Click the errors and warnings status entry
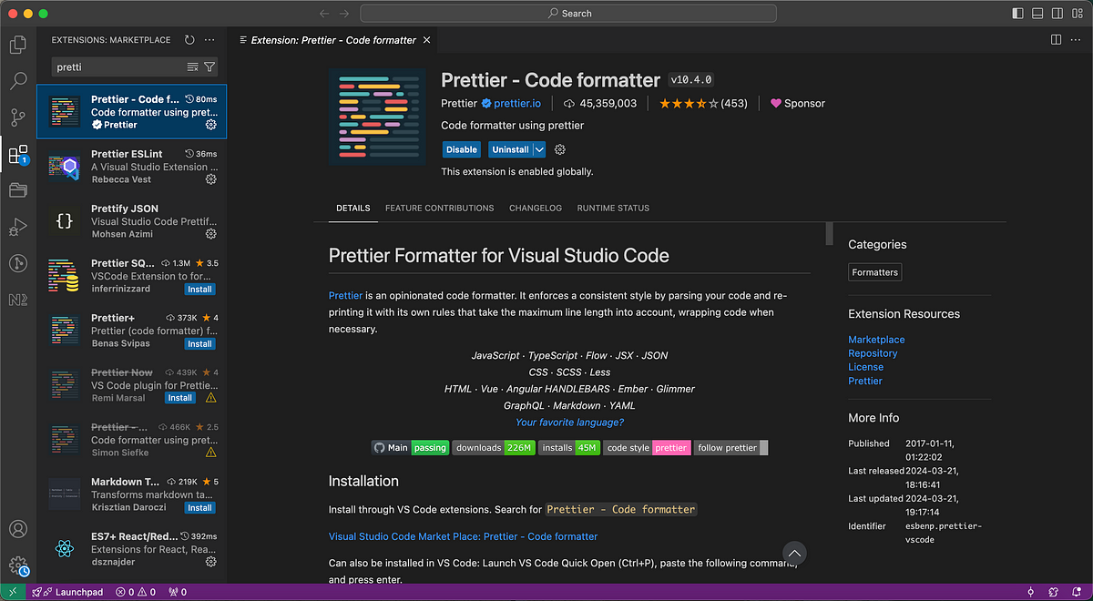 point(135,592)
